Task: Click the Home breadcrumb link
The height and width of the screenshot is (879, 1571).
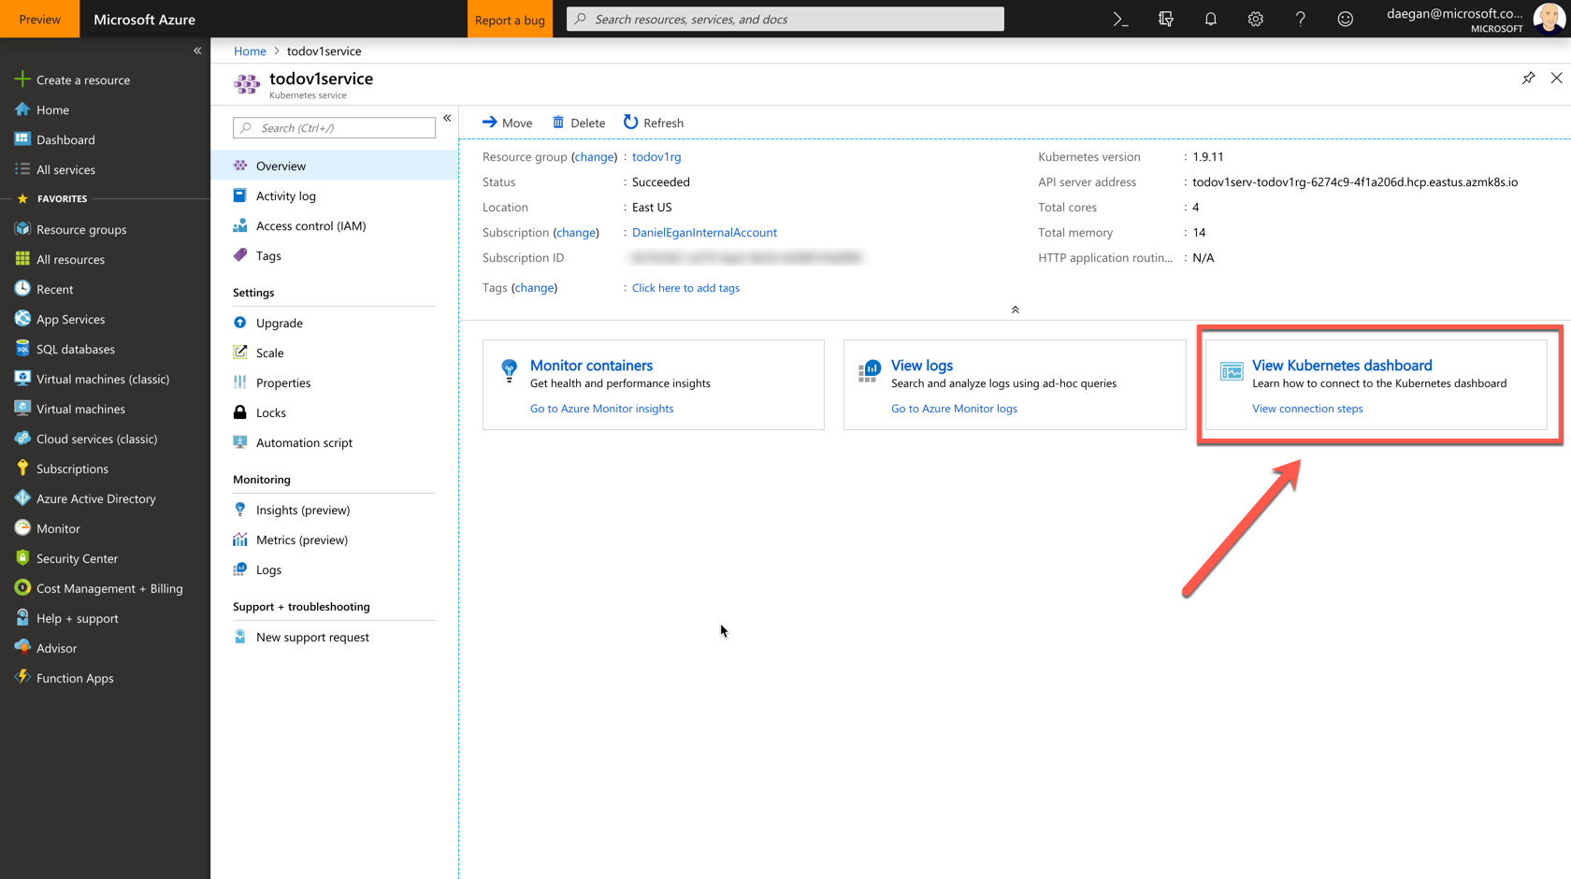Action: click(x=250, y=50)
